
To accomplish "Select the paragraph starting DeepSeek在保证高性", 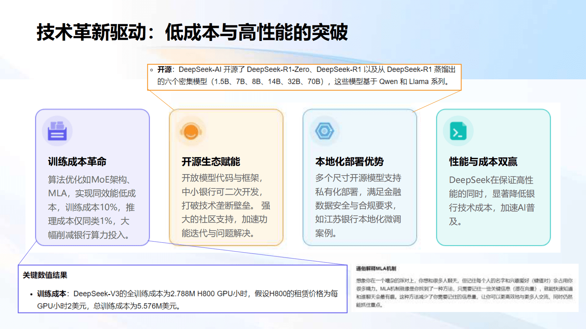I will pyautogui.click(x=492, y=201).
